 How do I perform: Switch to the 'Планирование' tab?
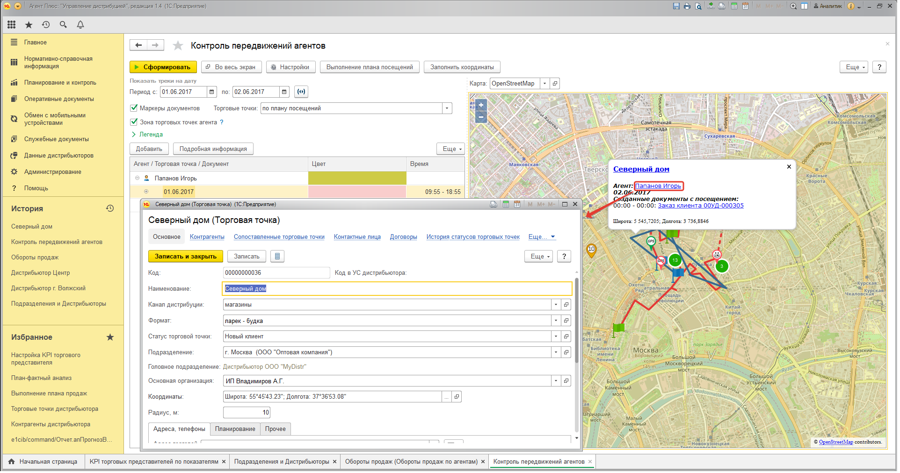pyautogui.click(x=235, y=429)
